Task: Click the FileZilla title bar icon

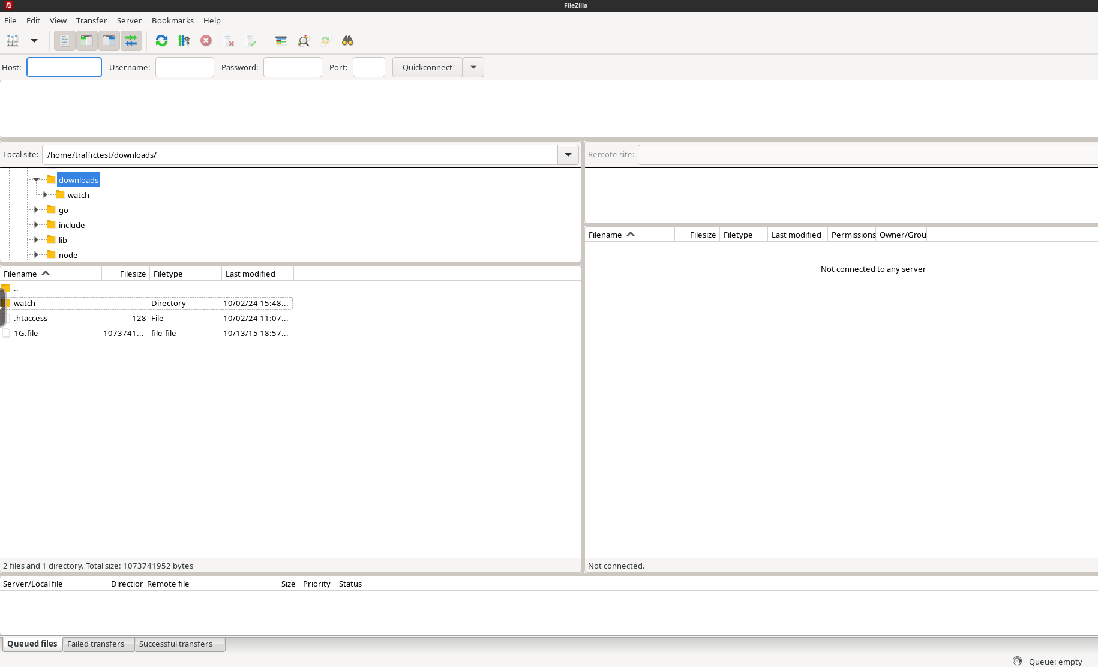Action: pyautogui.click(x=8, y=5)
